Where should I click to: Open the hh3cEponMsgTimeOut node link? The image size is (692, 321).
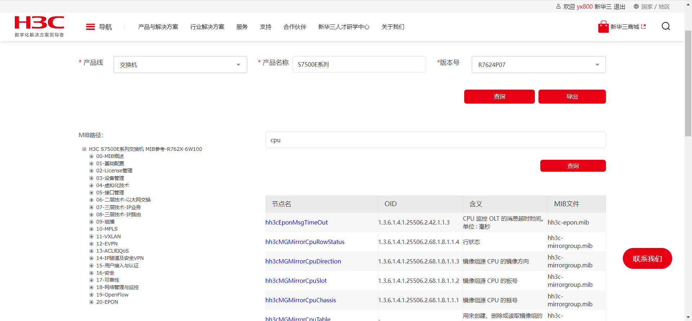click(x=296, y=222)
